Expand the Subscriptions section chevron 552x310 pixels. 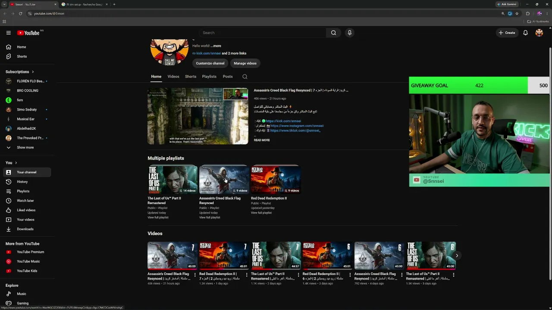click(33, 72)
